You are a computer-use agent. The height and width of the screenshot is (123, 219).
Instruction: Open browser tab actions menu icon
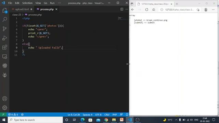(132, 4)
